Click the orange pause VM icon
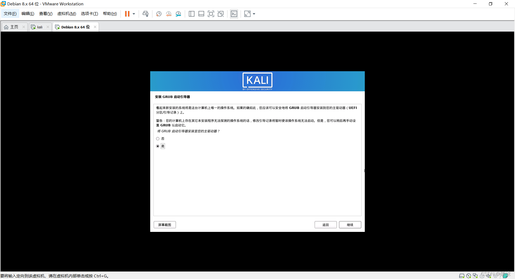The height and width of the screenshot is (279, 515). point(127,14)
